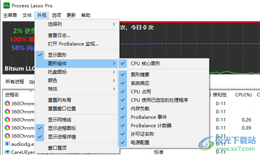Viewport: 260px width, 155px height.
Task: Enable 窗口置顶
Action: coord(77,148)
